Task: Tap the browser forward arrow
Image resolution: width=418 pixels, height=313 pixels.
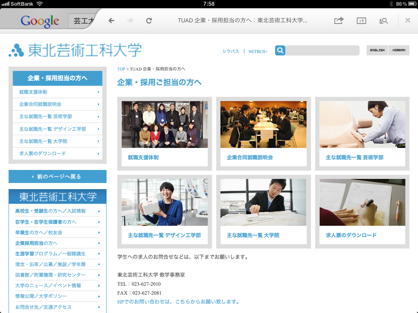Action: [130, 20]
